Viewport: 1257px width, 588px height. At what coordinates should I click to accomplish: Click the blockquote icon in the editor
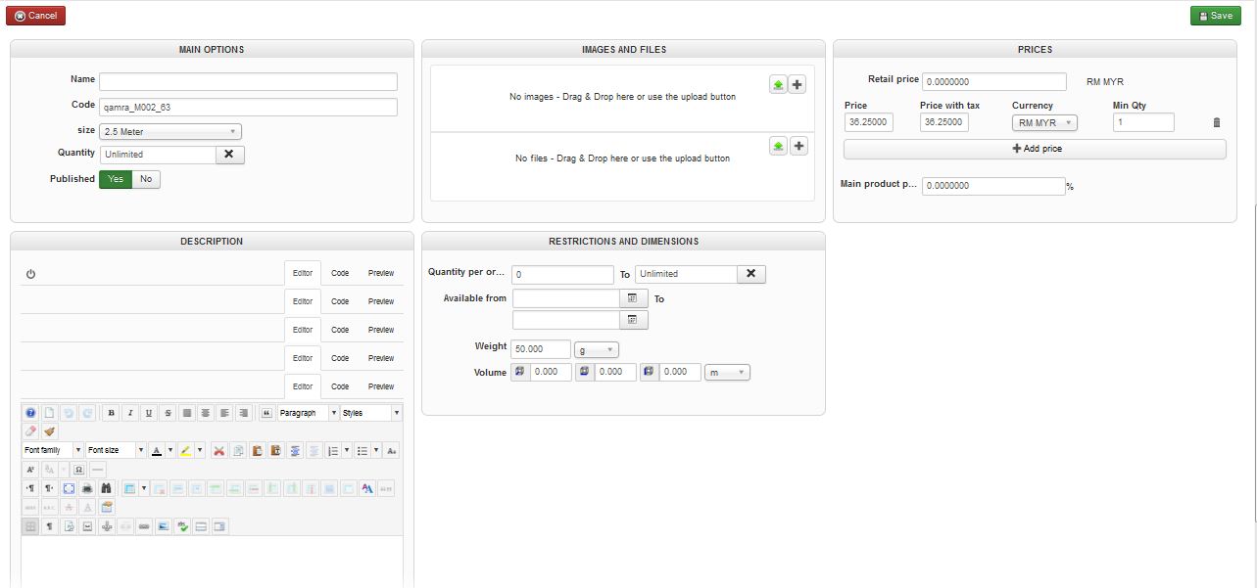coord(266,413)
